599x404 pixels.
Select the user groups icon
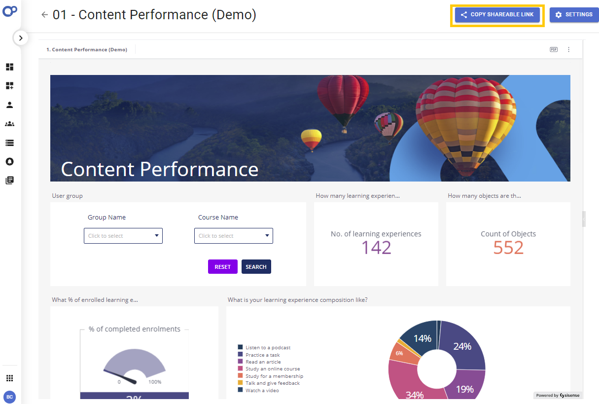coord(10,123)
